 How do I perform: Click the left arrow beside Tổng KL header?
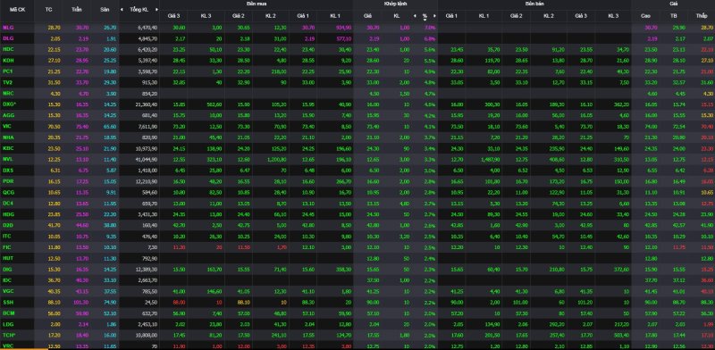coord(122,10)
